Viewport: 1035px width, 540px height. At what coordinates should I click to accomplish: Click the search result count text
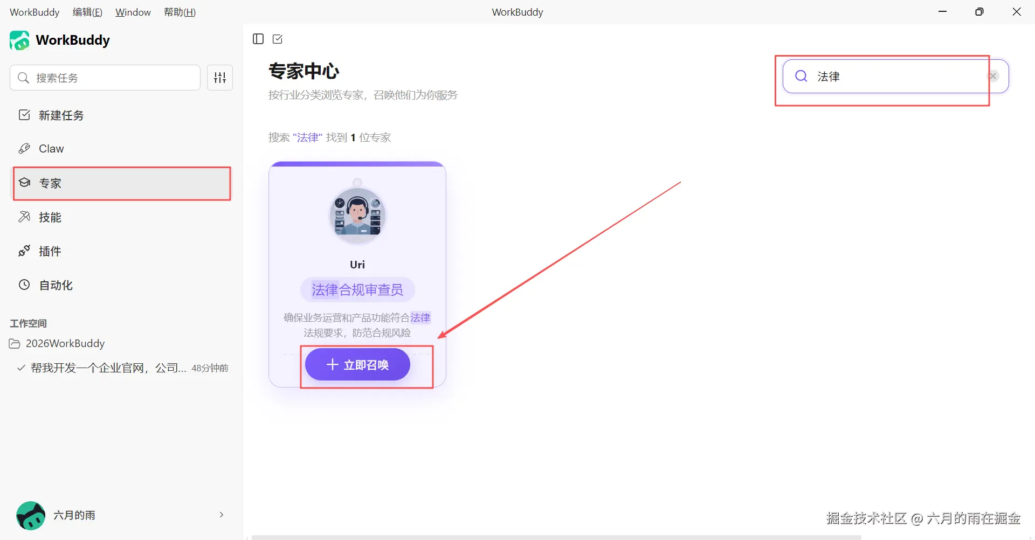pyautogui.click(x=329, y=137)
